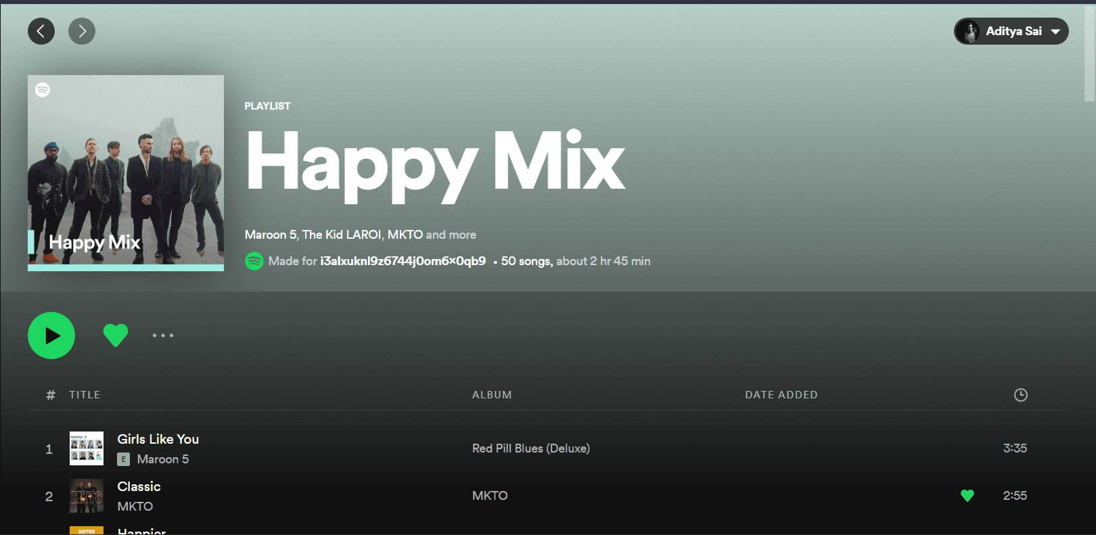Image resolution: width=1096 pixels, height=535 pixels.
Task: Open the three-dots more options menu
Action: [x=163, y=335]
